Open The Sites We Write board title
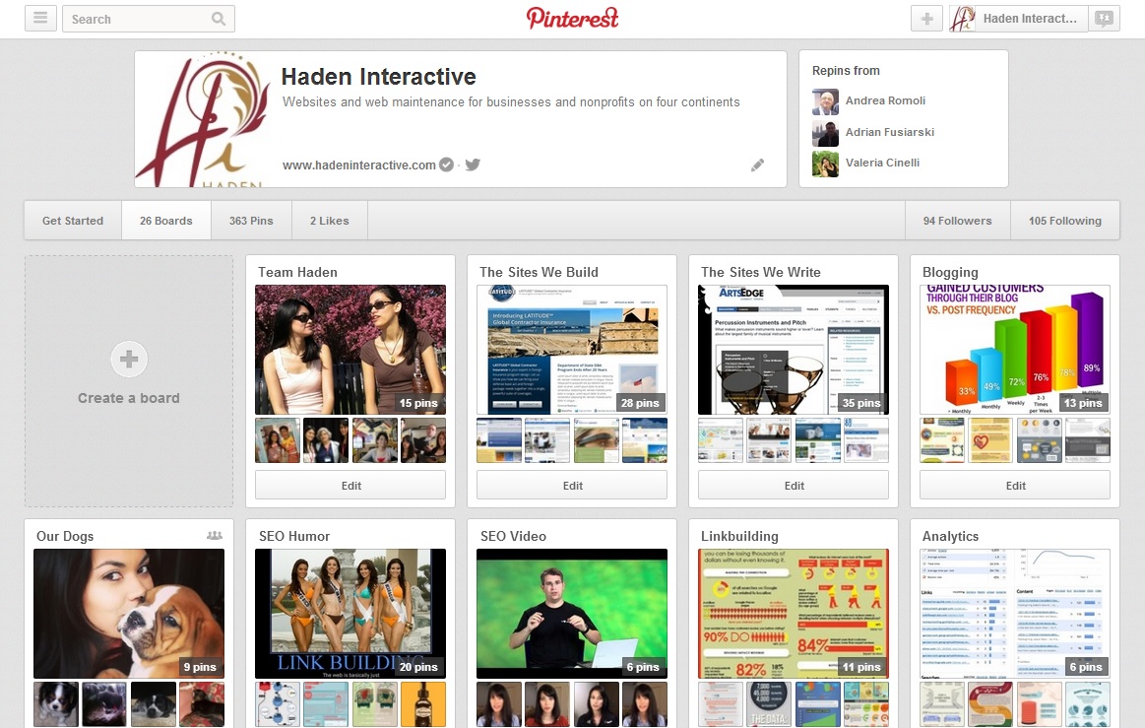 761,272
